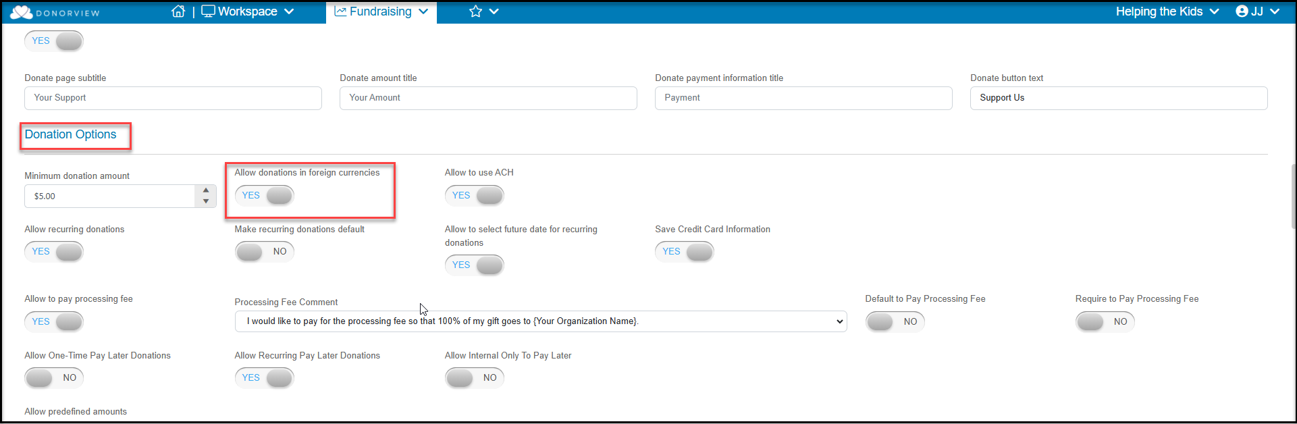This screenshot has height=424, width=1297.
Task: Expand the Workspace menu chevron
Action: [289, 11]
